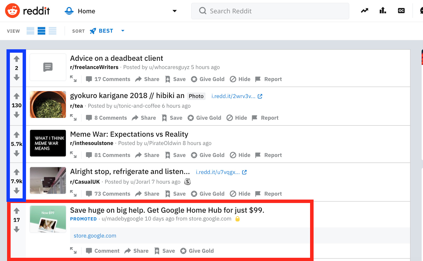Switch to card view layout icon
The width and height of the screenshot is (423, 261).
click(30, 31)
